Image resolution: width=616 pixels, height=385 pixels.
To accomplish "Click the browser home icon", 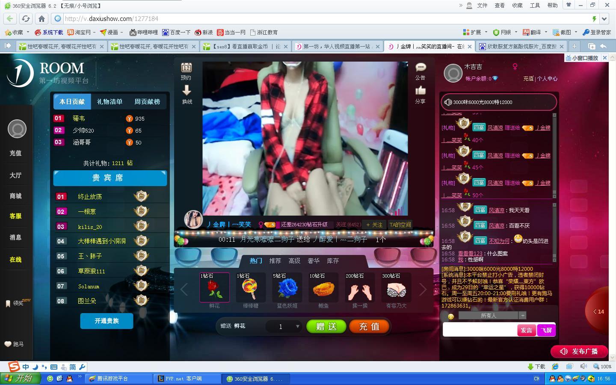I will pos(41,19).
